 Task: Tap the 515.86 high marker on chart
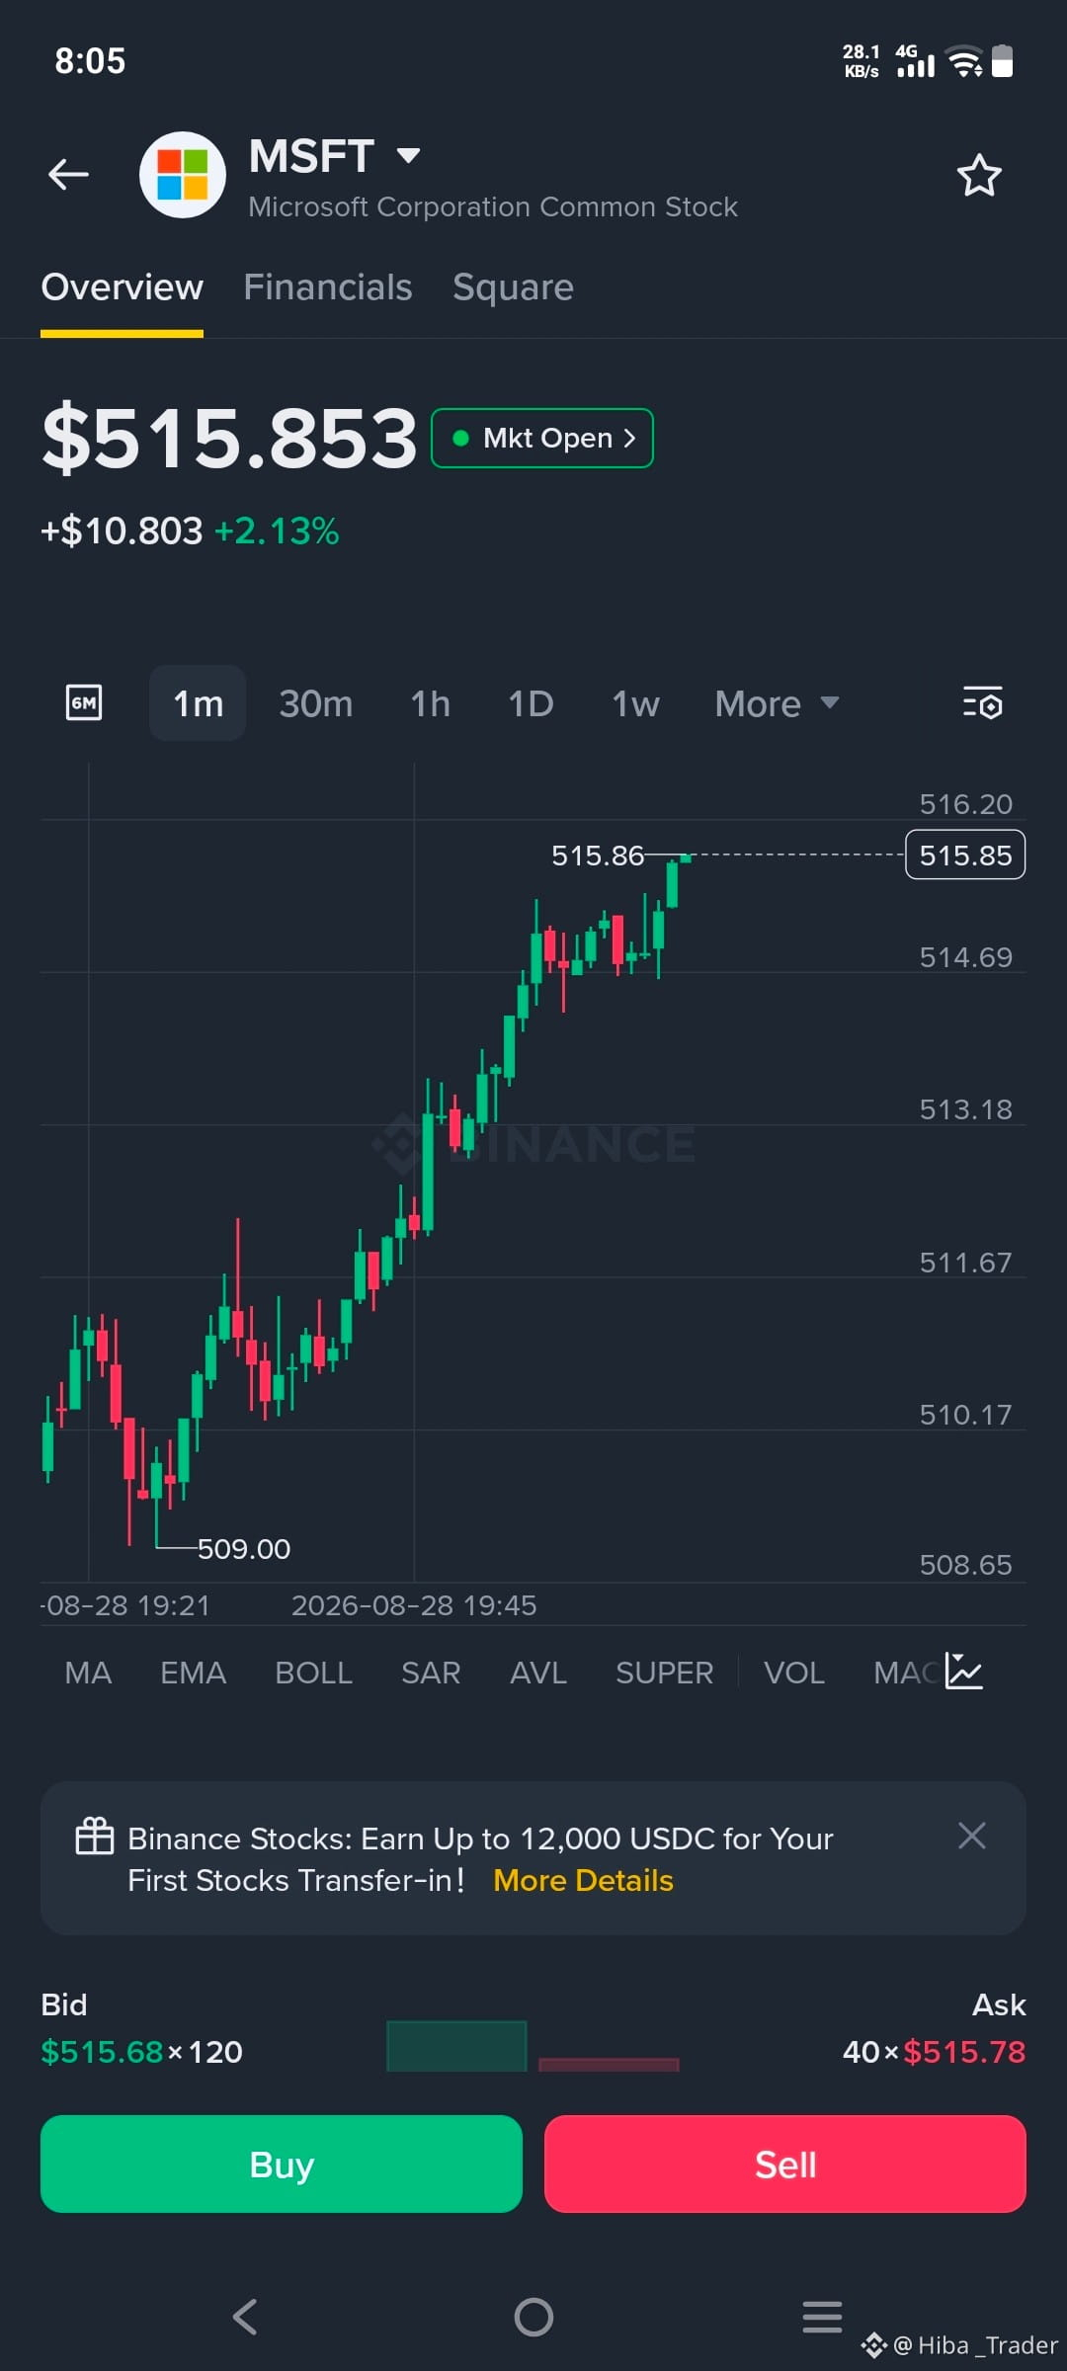(x=597, y=856)
